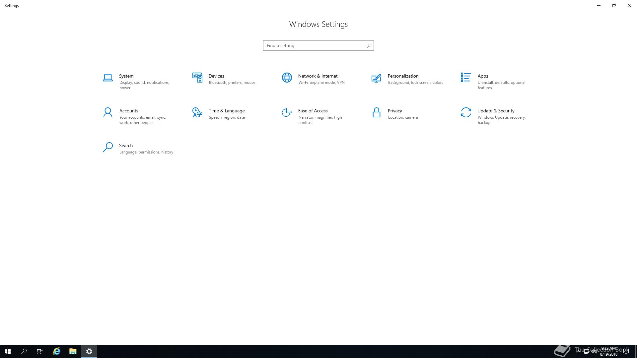Select 'Display, sound, notifications, power' description
The width and height of the screenshot is (637, 358).
click(144, 85)
